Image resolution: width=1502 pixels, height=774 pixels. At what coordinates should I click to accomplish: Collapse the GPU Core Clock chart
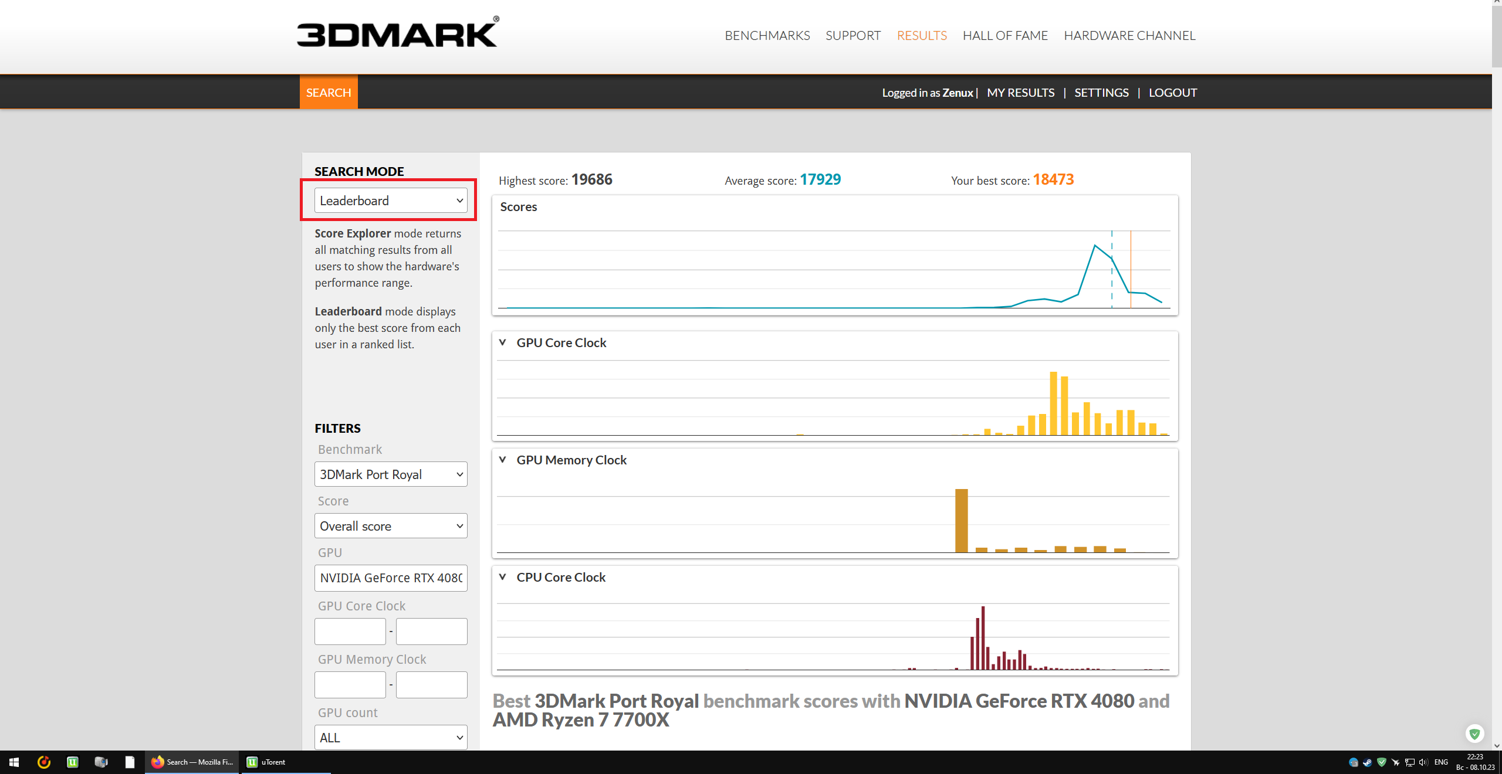click(x=502, y=342)
